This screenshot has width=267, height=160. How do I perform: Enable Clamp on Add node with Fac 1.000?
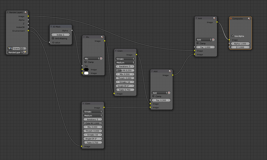[198, 43]
